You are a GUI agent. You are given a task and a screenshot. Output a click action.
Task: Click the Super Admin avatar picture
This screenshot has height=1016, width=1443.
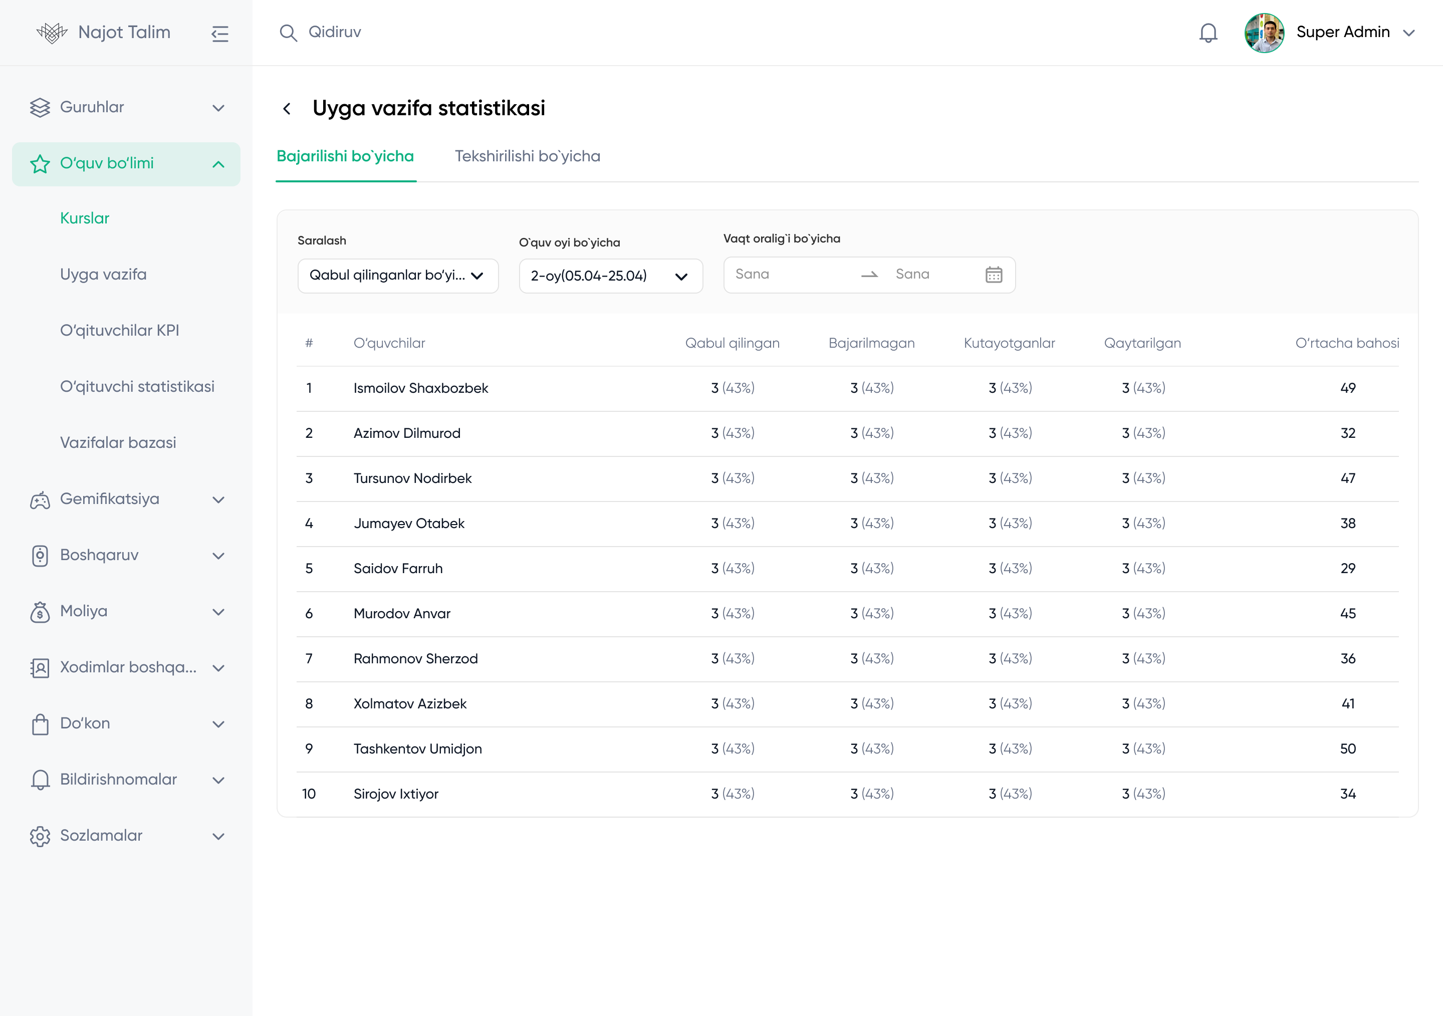(1264, 33)
